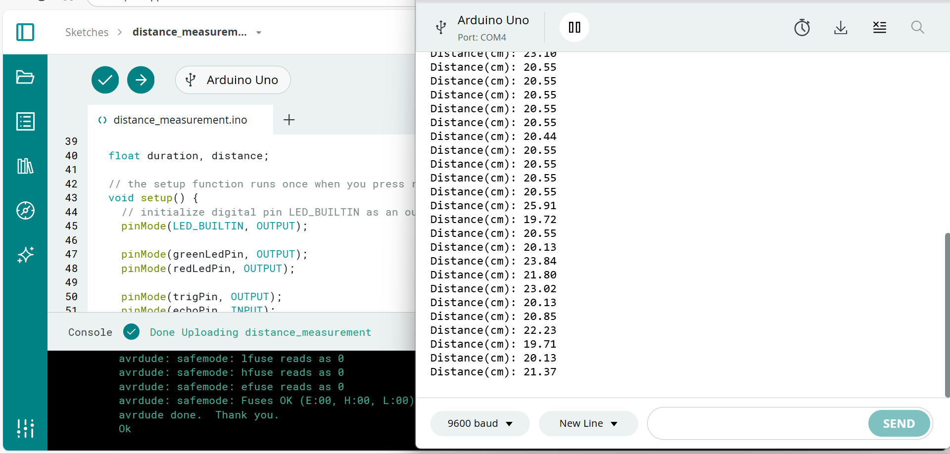
Task: Open IDE preferences via bottom sidebar icon
Action: (x=25, y=428)
